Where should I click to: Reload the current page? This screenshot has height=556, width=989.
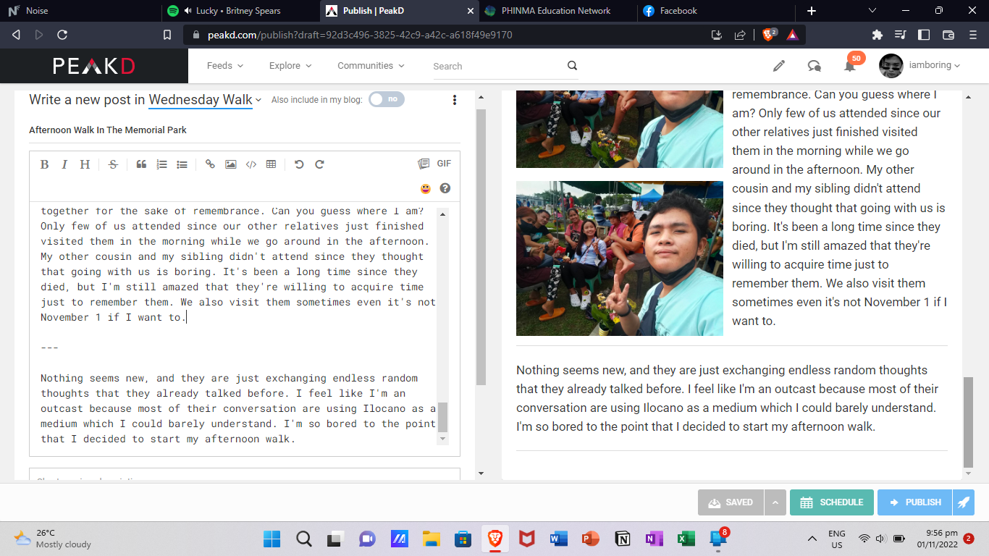[62, 35]
